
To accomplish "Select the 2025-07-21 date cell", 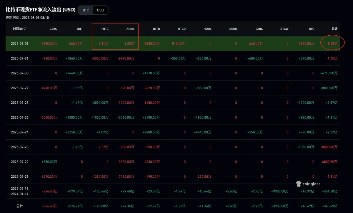I will (x=19, y=176).
